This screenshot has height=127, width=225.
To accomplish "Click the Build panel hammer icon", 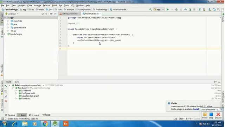I will tap(6, 86).
